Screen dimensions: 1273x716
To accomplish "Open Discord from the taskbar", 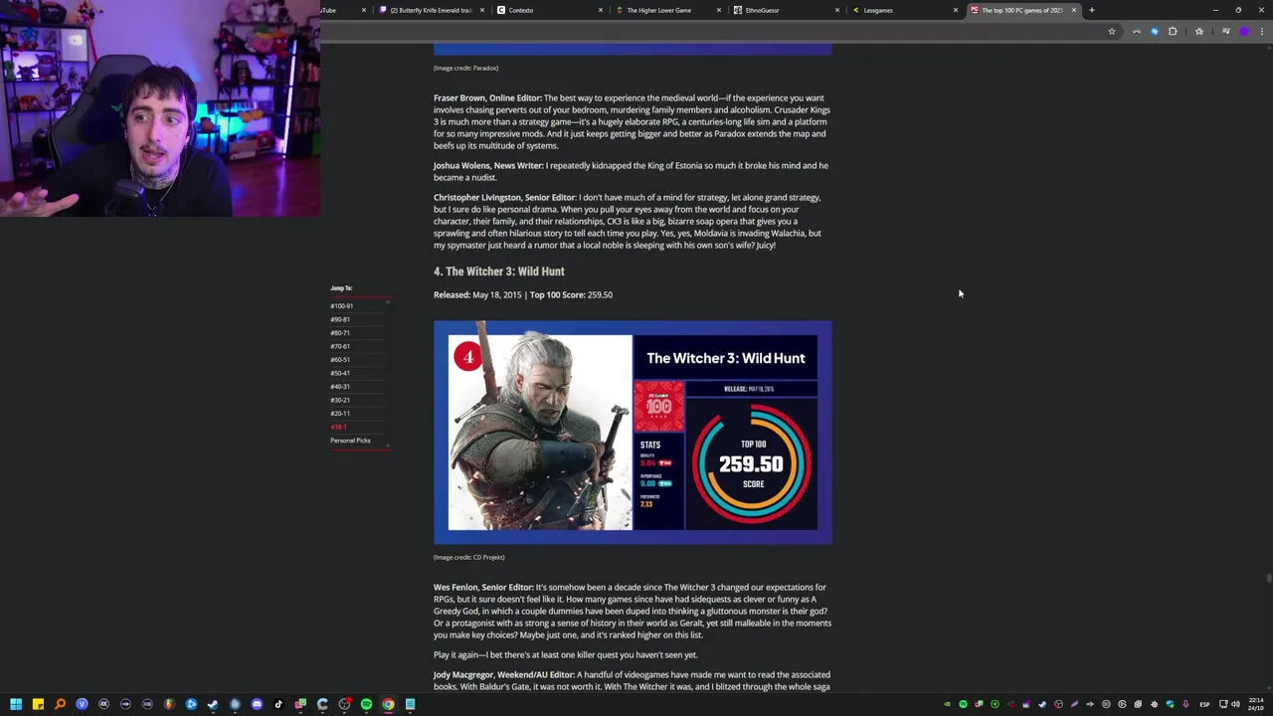I will [x=257, y=704].
